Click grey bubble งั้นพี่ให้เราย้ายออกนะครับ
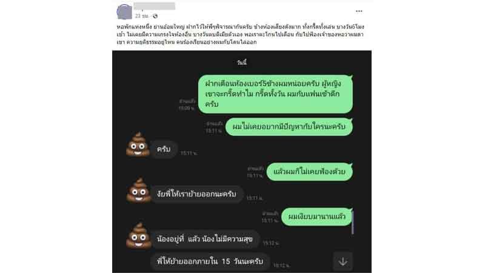The image size is (485, 273). [196, 194]
